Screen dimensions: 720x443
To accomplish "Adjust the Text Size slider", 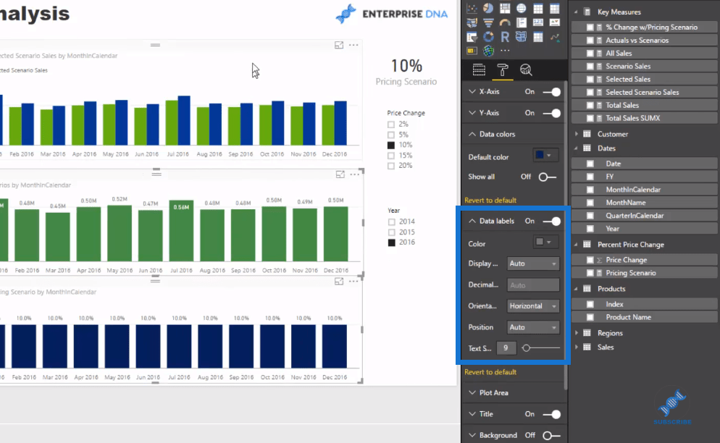I will pyautogui.click(x=526, y=348).
